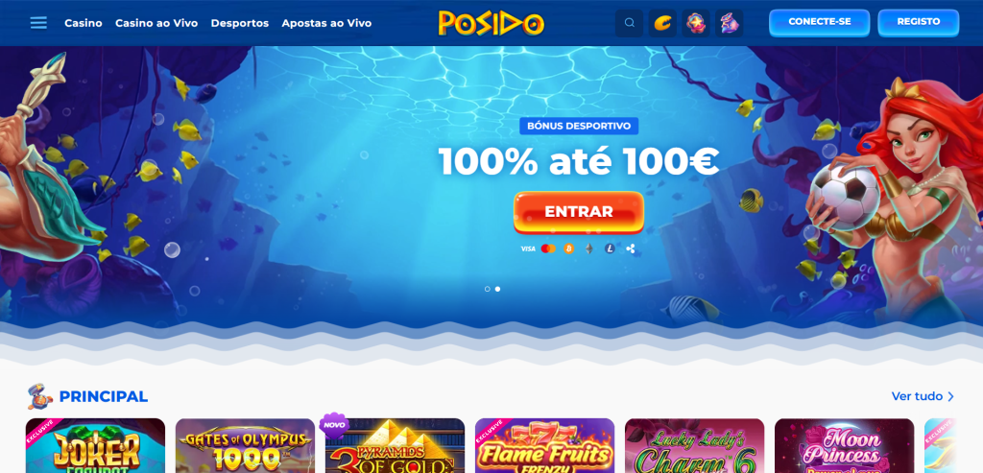Click the search magnifier icon

[630, 23]
